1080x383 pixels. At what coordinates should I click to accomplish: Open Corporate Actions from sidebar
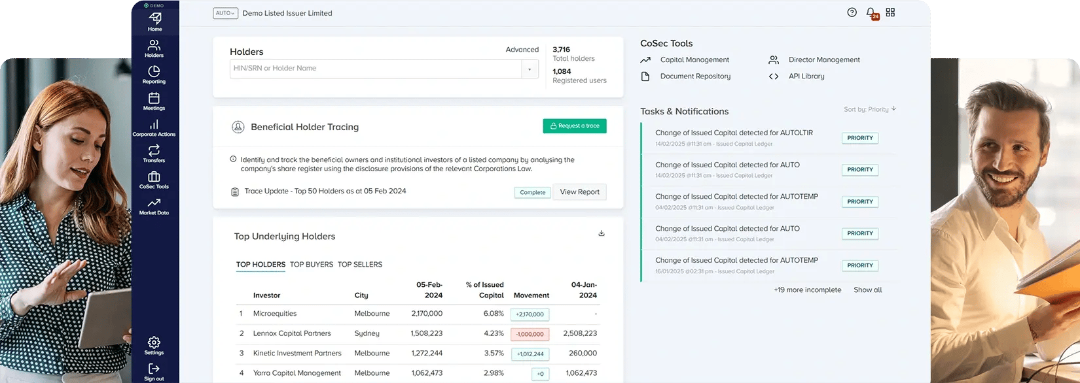(x=154, y=127)
